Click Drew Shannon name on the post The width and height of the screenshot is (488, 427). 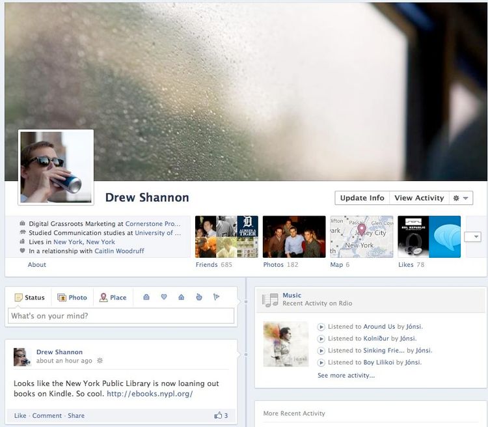[x=59, y=352]
